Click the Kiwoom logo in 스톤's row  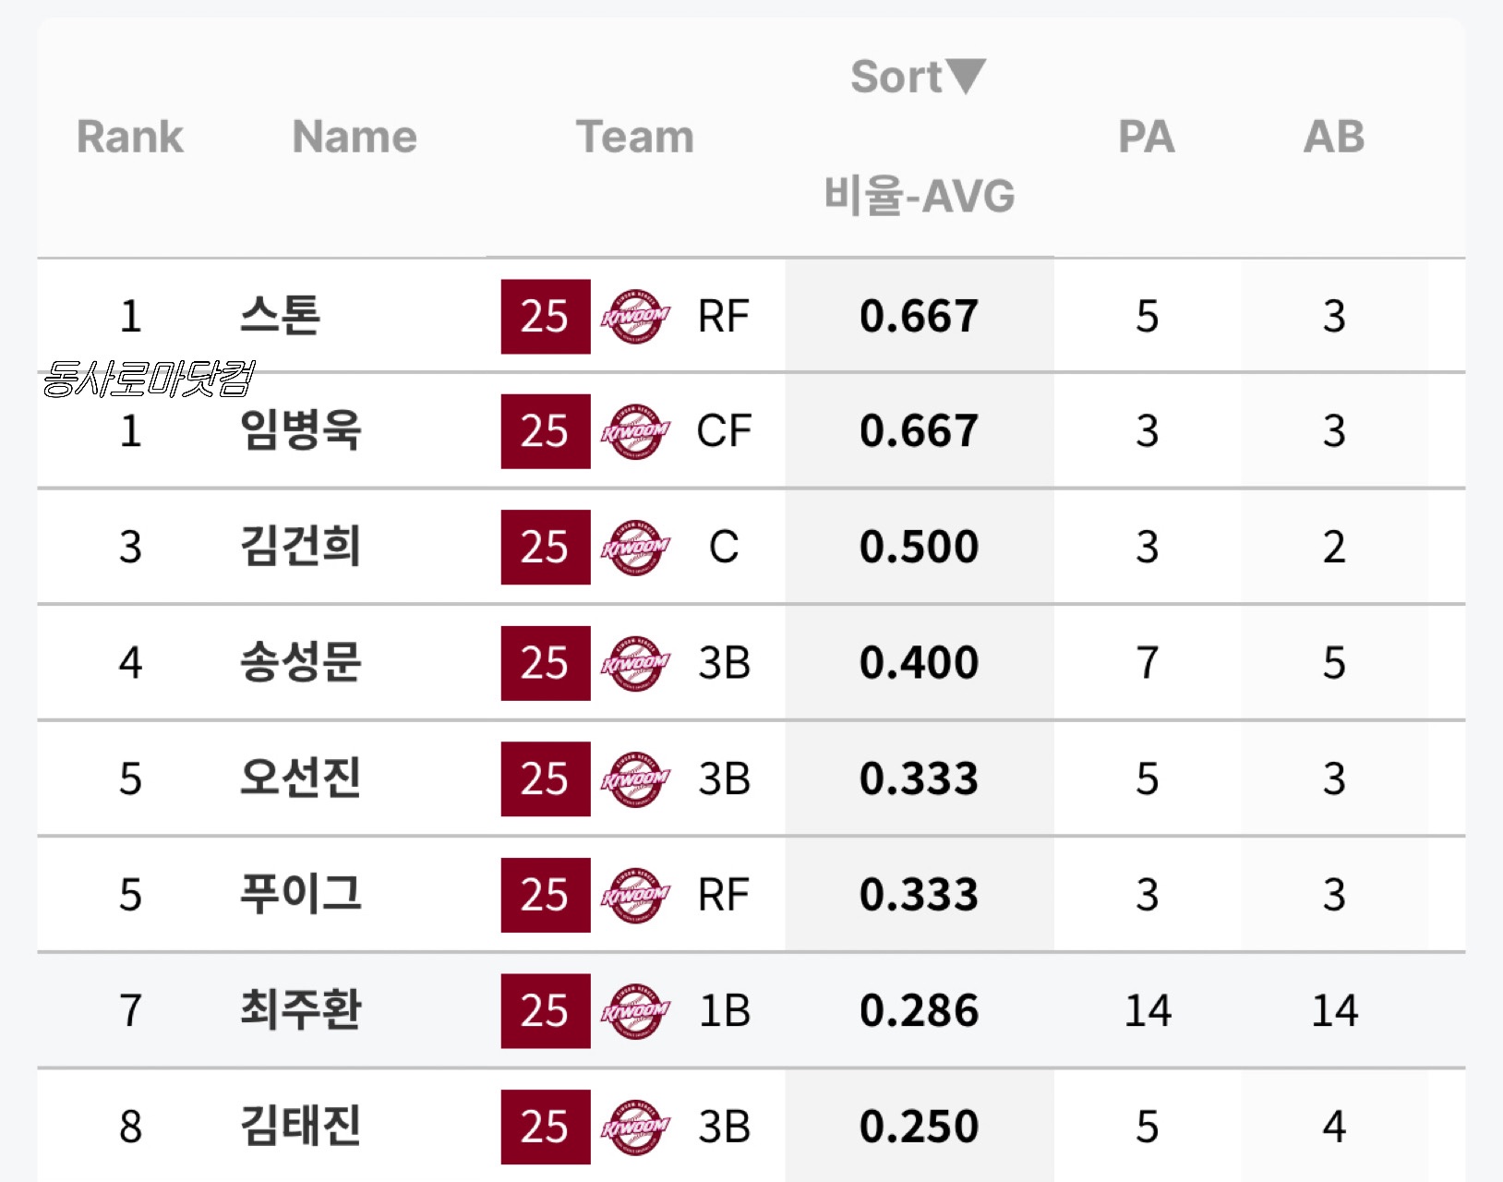click(x=635, y=317)
